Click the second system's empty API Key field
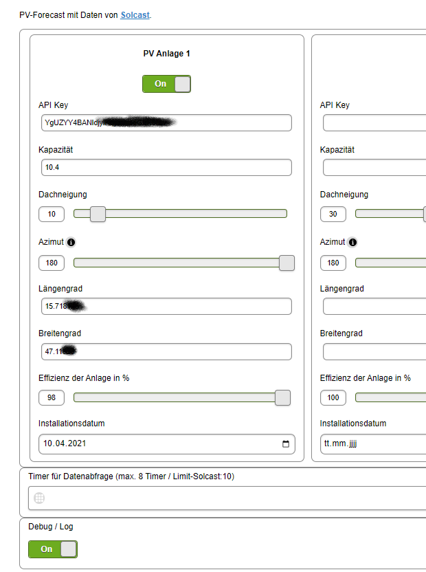 (x=374, y=122)
